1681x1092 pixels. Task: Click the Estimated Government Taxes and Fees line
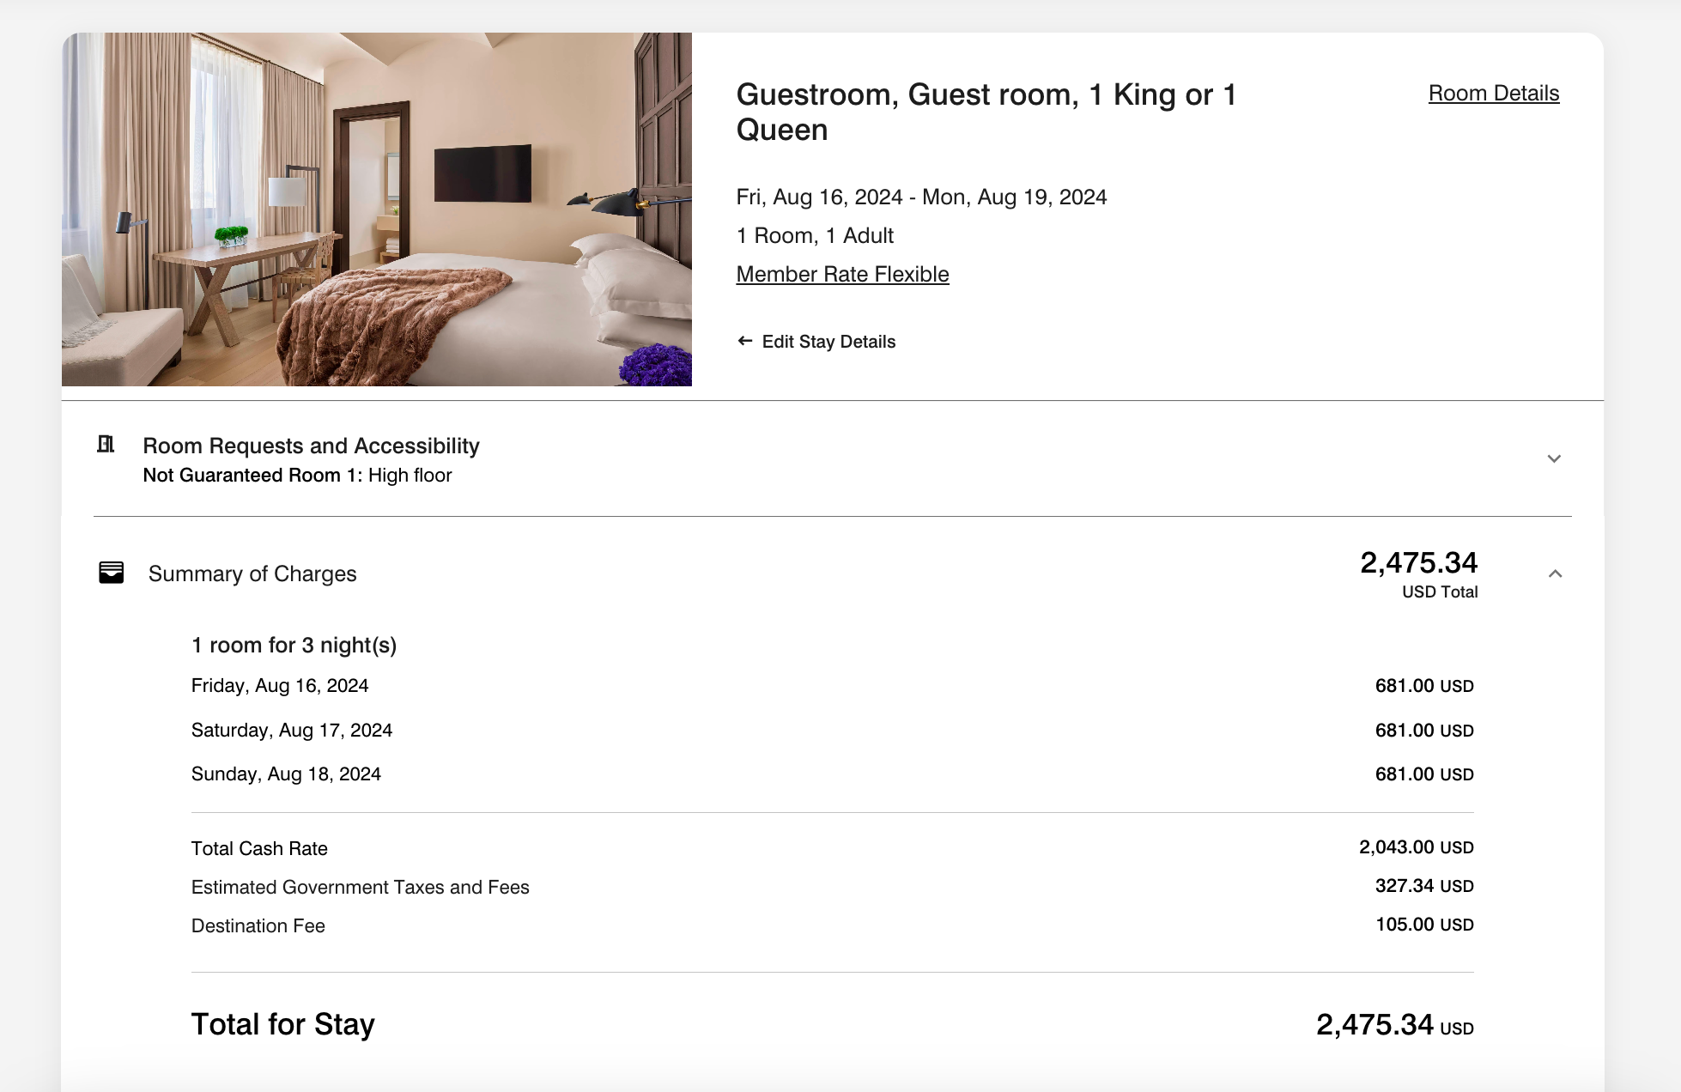tap(832, 887)
